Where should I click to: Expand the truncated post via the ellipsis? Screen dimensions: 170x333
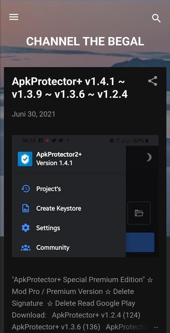[x=156, y=327]
